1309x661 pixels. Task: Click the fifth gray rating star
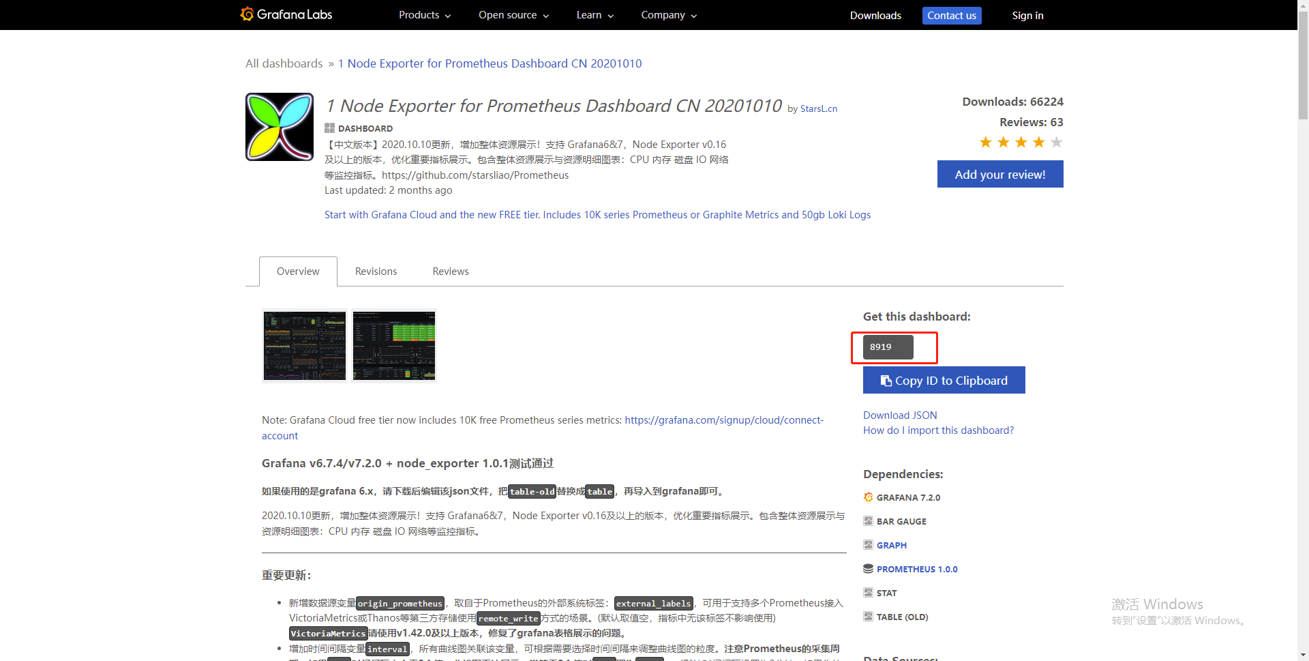pos(1057,142)
